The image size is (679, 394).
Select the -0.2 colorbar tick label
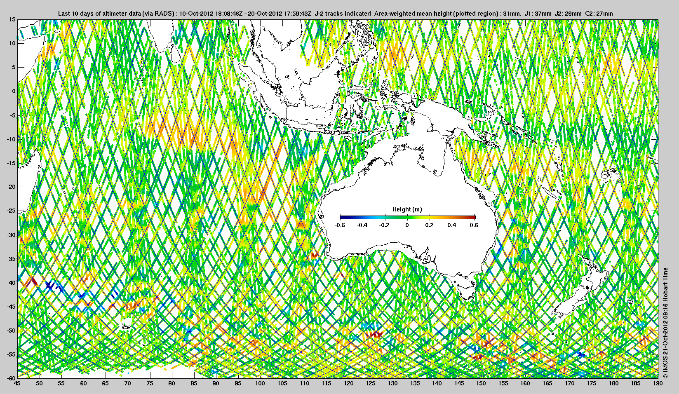click(x=385, y=225)
